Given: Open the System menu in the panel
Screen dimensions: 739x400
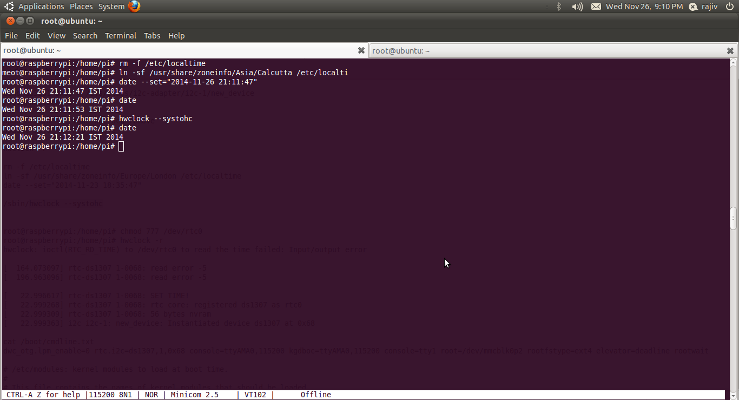Looking at the screenshot, I should (111, 6).
